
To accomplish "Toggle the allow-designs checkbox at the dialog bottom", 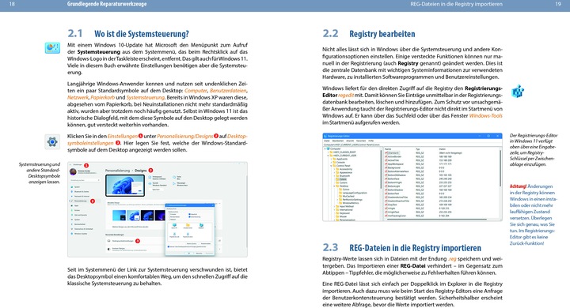I will click(169, 246).
